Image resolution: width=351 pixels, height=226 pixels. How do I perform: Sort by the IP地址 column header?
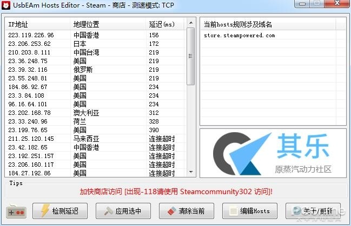38,24
